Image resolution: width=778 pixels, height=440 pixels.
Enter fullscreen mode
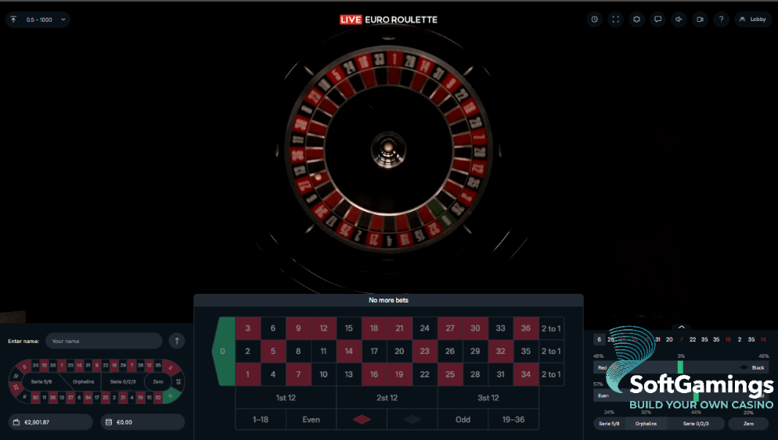pos(615,20)
